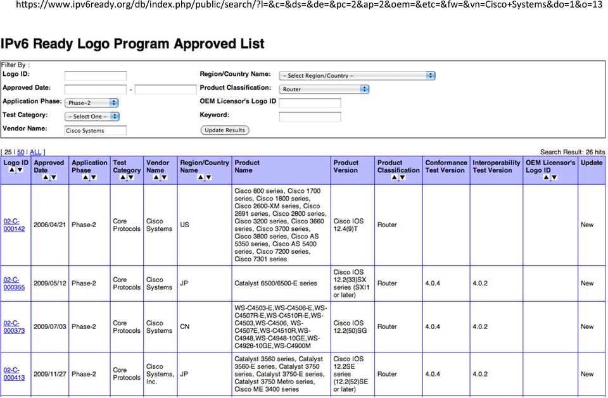Open the Application Phase dropdown
608x398 pixels.
coord(91,103)
